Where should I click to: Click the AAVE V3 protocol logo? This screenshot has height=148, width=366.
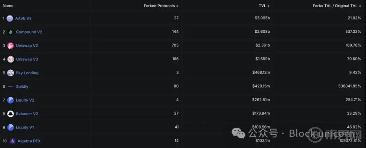[10, 18]
